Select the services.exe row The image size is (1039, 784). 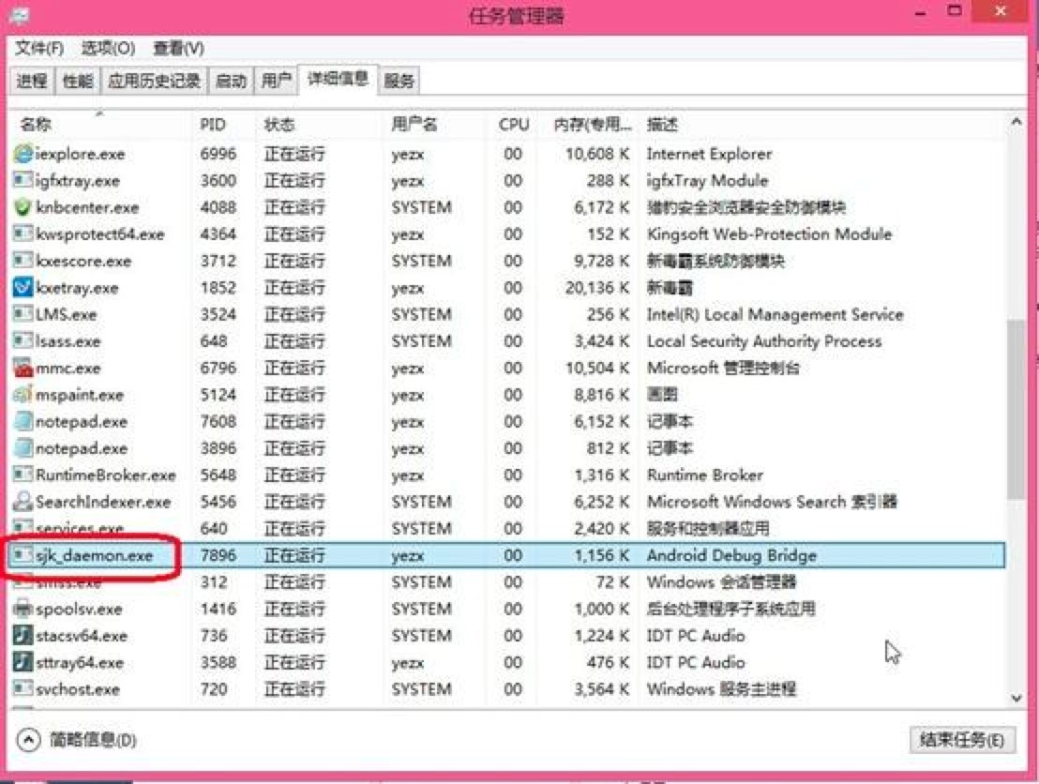[507, 528]
